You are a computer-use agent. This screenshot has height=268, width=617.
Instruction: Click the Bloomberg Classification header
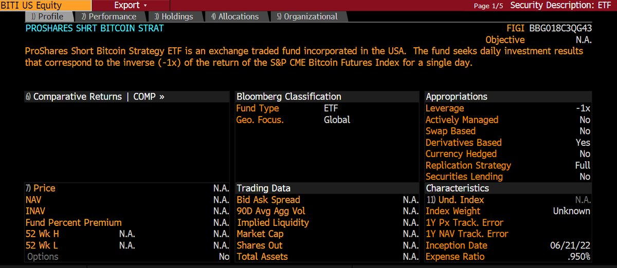[x=288, y=97]
